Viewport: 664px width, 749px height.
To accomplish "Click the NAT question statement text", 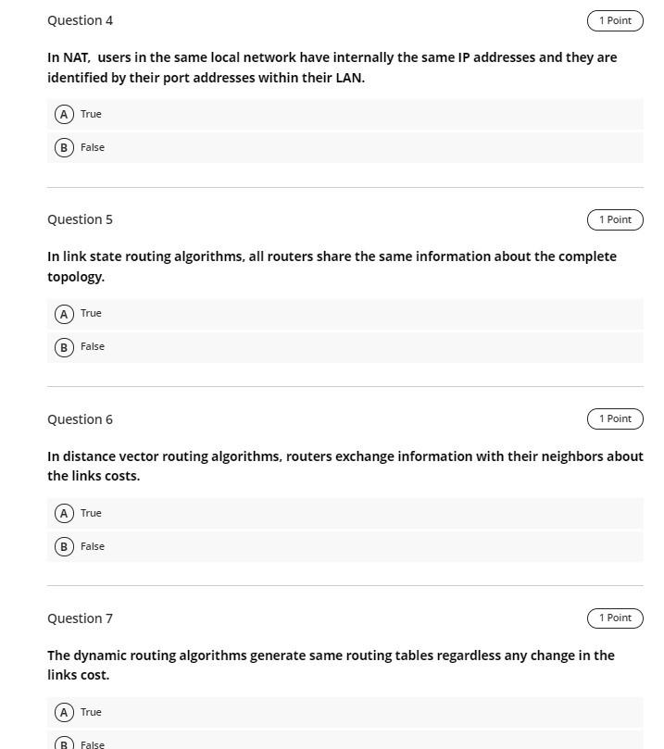I will click(332, 67).
